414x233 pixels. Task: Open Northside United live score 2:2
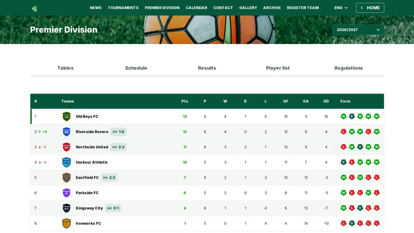118,147
